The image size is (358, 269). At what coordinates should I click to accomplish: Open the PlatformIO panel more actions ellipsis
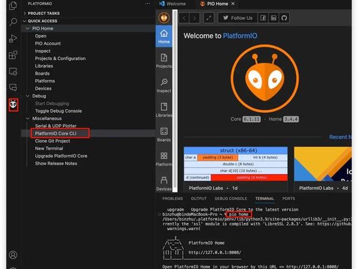click(x=148, y=4)
